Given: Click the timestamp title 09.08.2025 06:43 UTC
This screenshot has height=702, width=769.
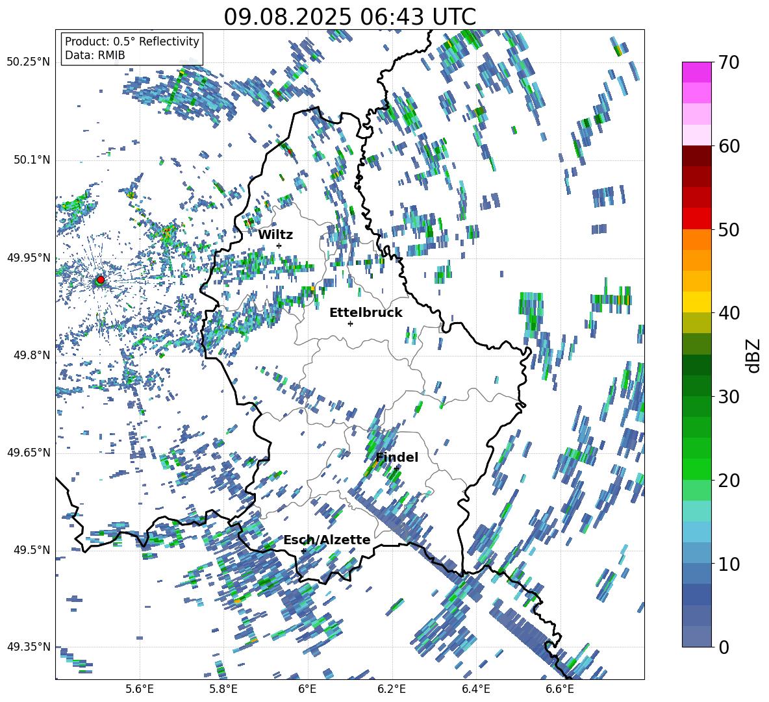Looking at the screenshot, I should (x=349, y=17).
